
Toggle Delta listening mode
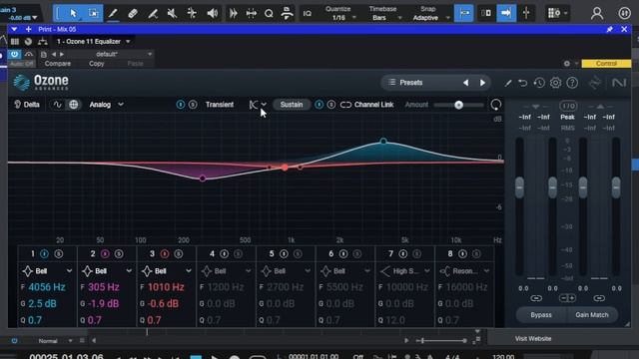pyautogui.click(x=27, y=105)
